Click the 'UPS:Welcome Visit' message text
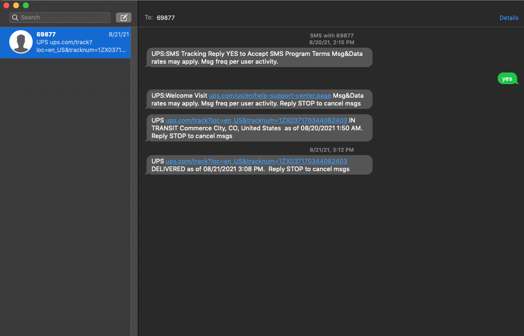 click(179, 96)
